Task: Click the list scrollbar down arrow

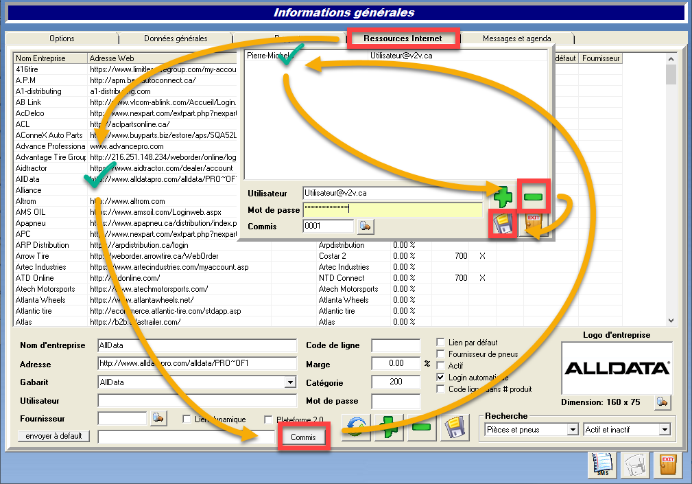Action: (671, 321)
